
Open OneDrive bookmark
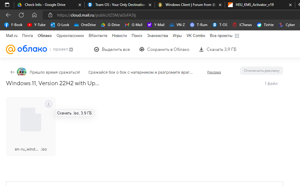pos(85,25)
